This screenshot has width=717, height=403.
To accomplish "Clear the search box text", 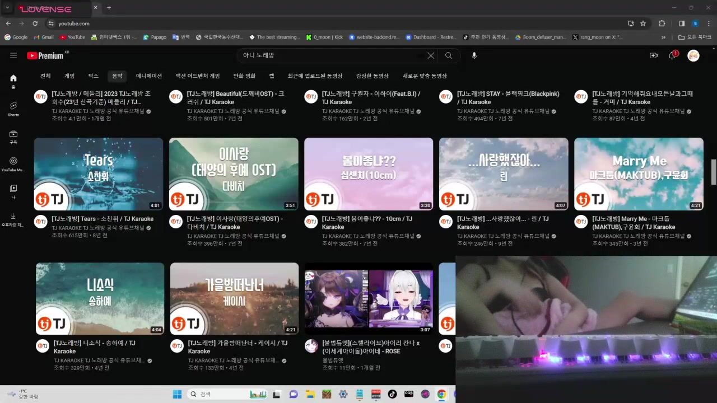I will pos(431,55).
